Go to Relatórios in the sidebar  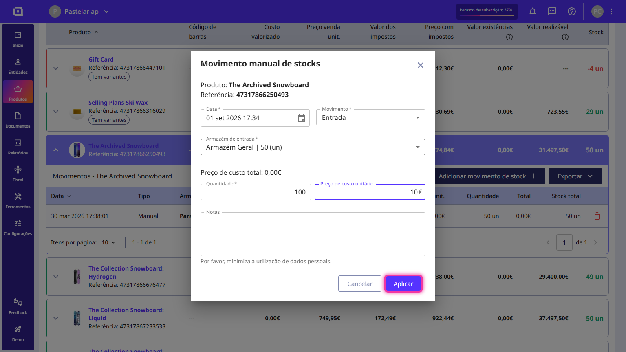18,147
